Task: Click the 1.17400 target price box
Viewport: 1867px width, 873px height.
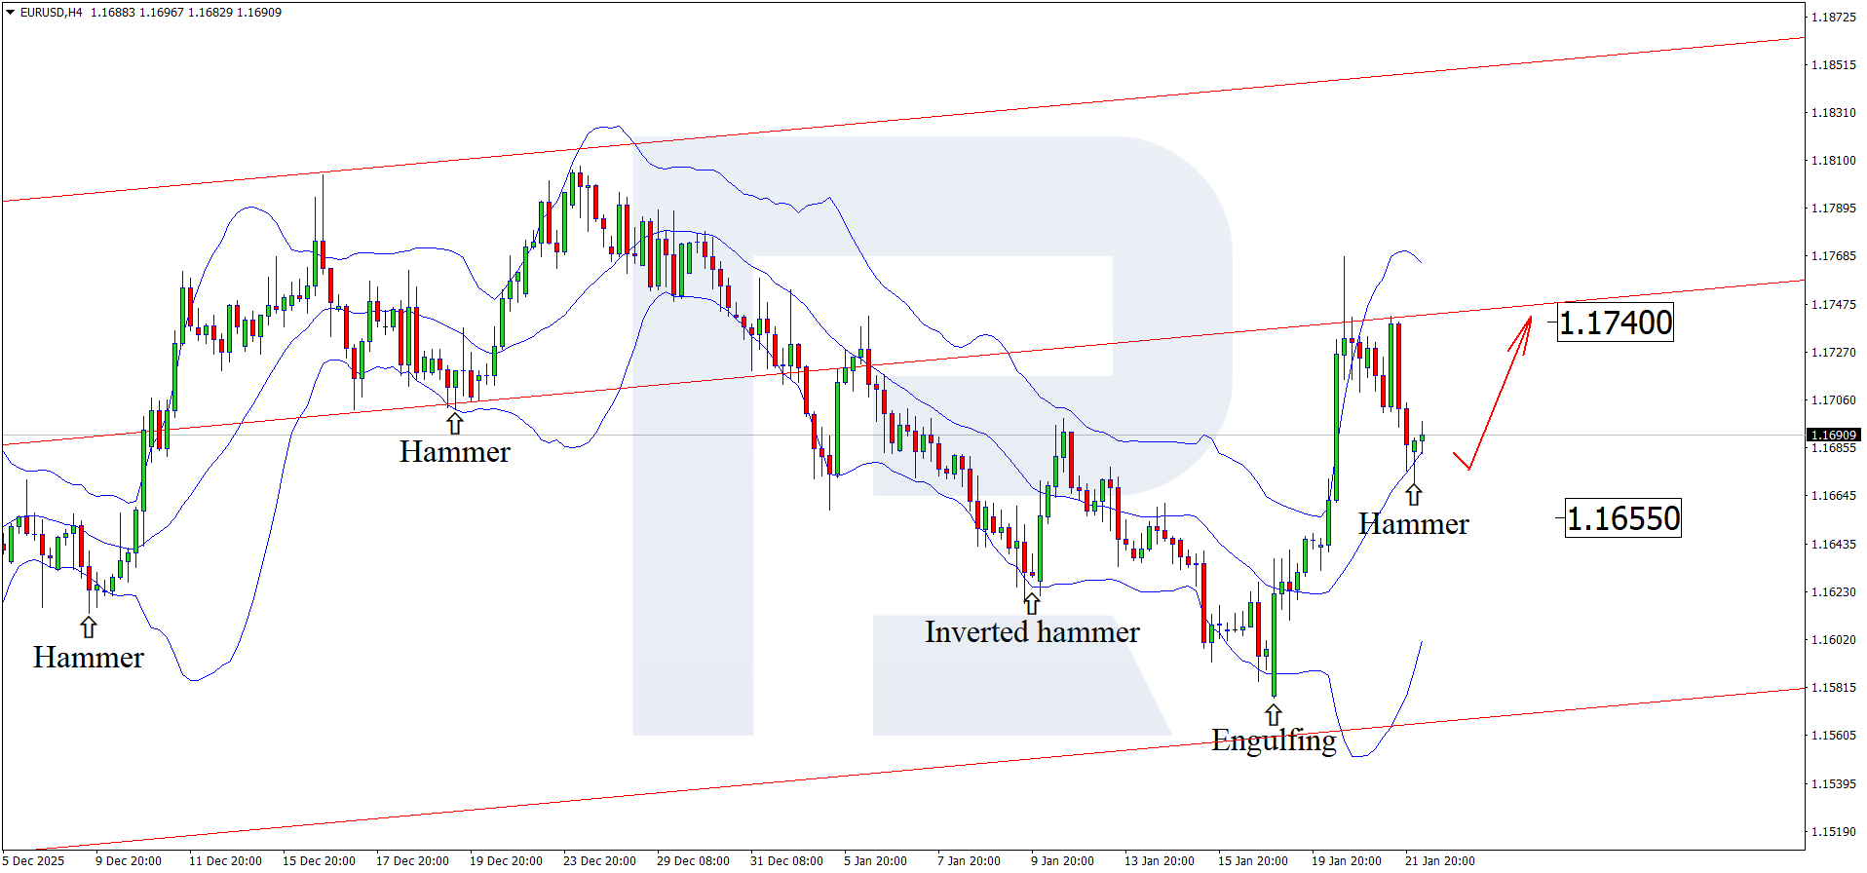Action: 1616,323
